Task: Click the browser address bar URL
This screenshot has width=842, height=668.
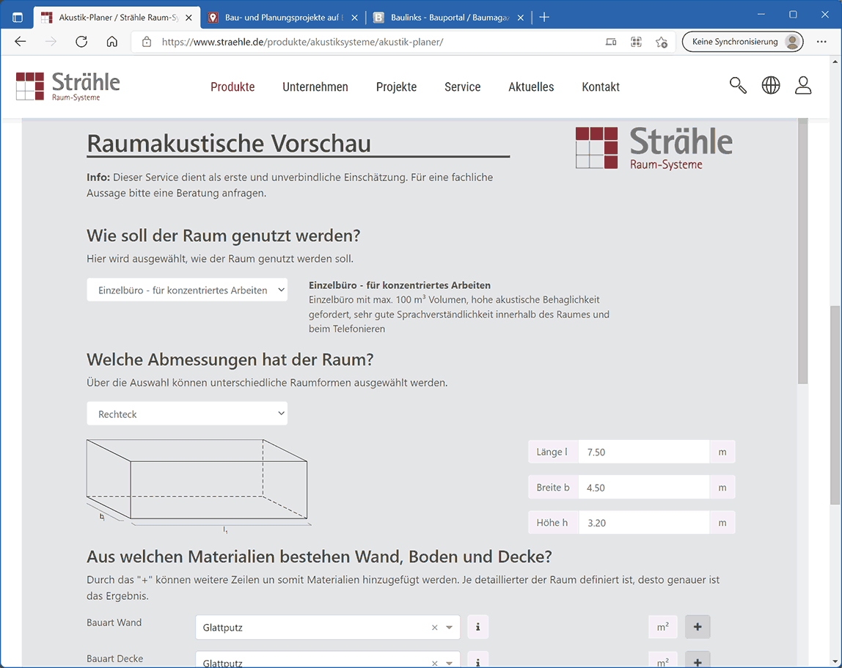Action: [x=302, y=42]
